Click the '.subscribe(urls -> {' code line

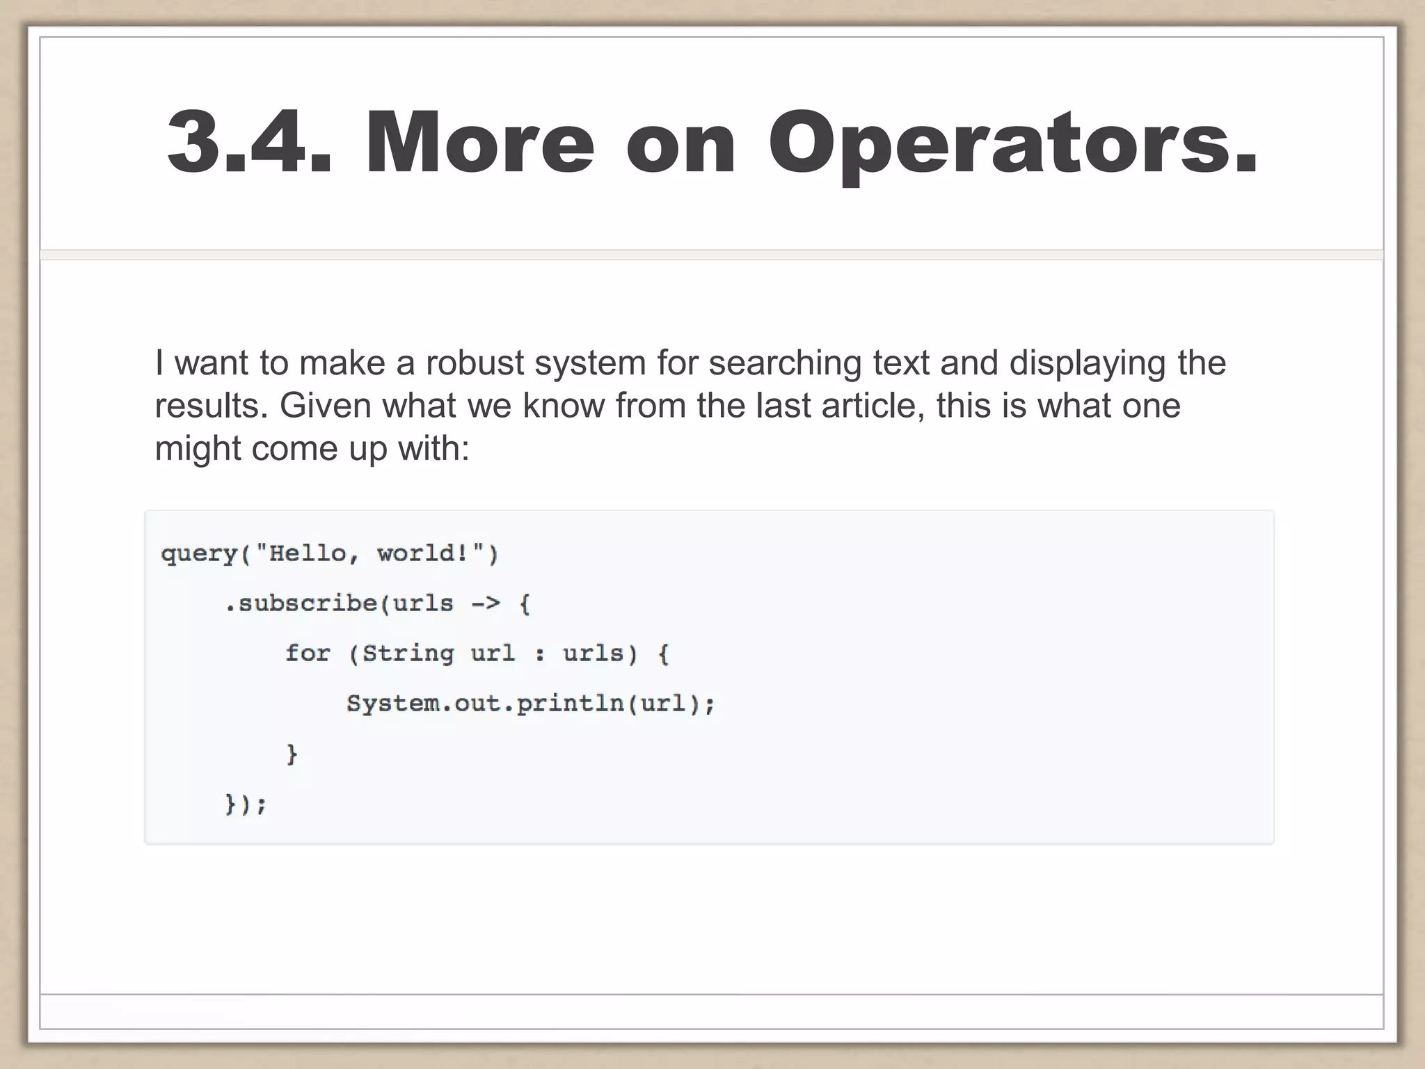click(x=377, y=603)
